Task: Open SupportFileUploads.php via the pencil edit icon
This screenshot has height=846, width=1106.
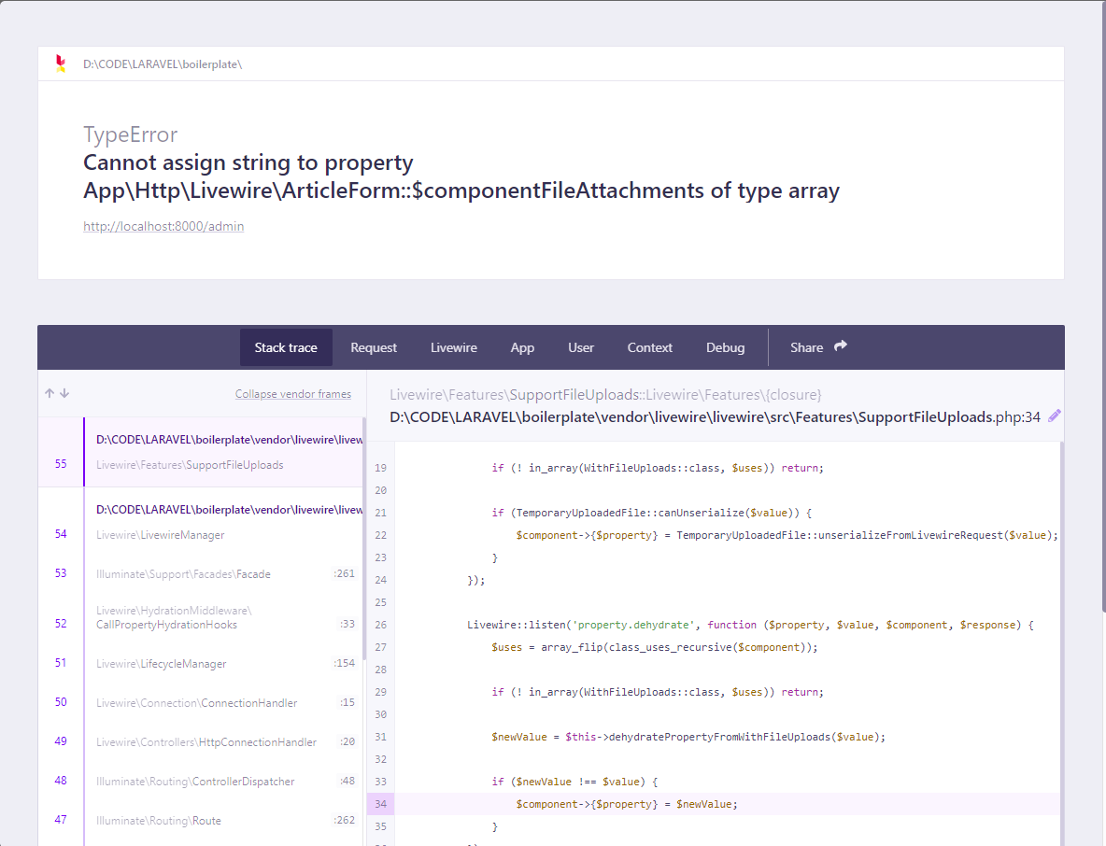Action: 1054,416
